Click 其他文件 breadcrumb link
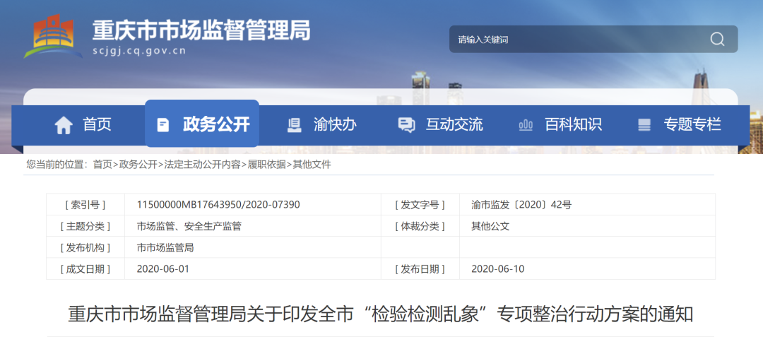 [x=312, y=165]
